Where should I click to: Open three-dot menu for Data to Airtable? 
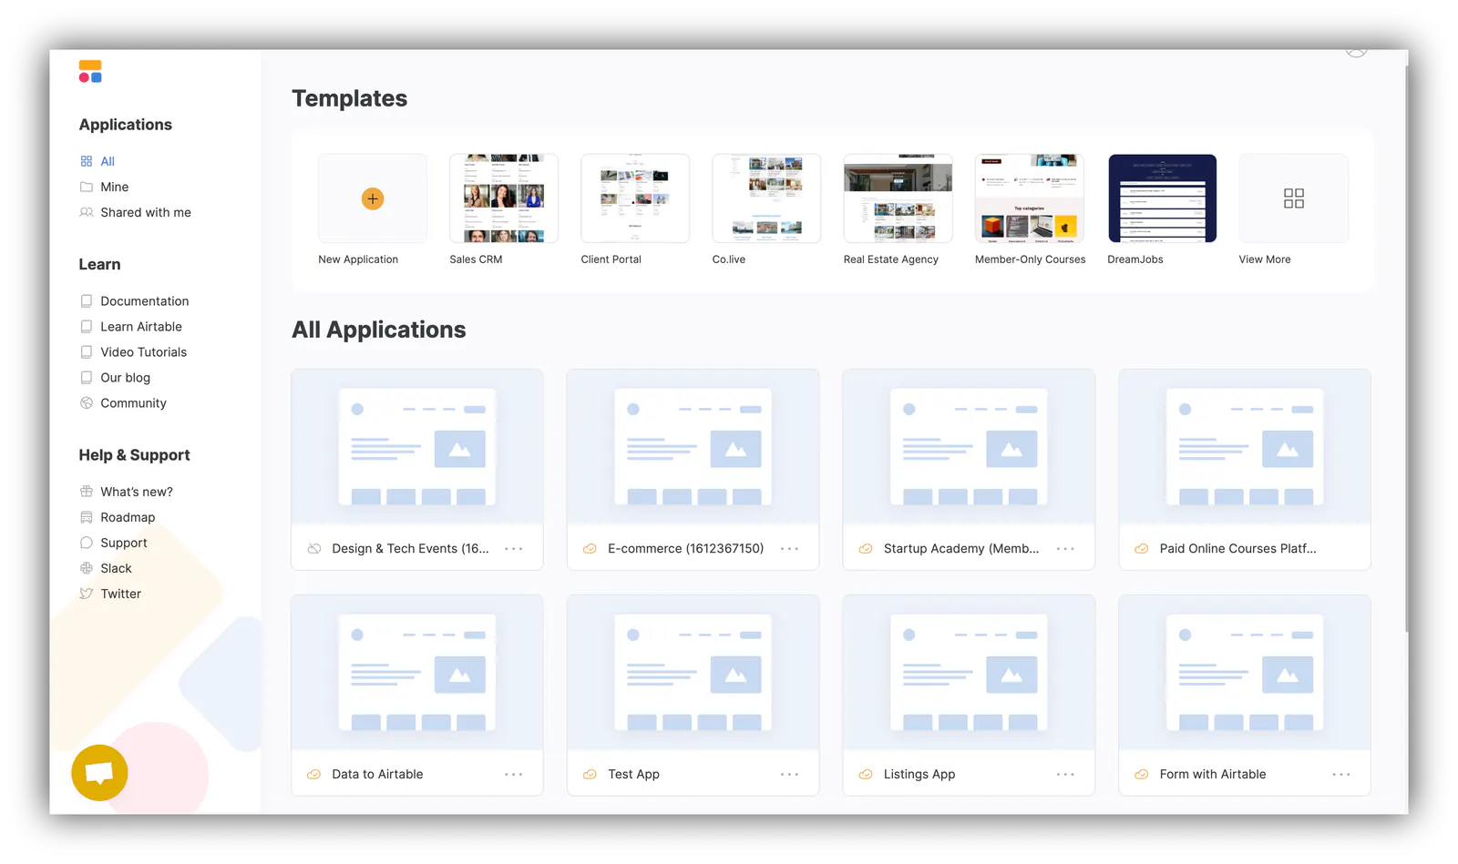514,775
